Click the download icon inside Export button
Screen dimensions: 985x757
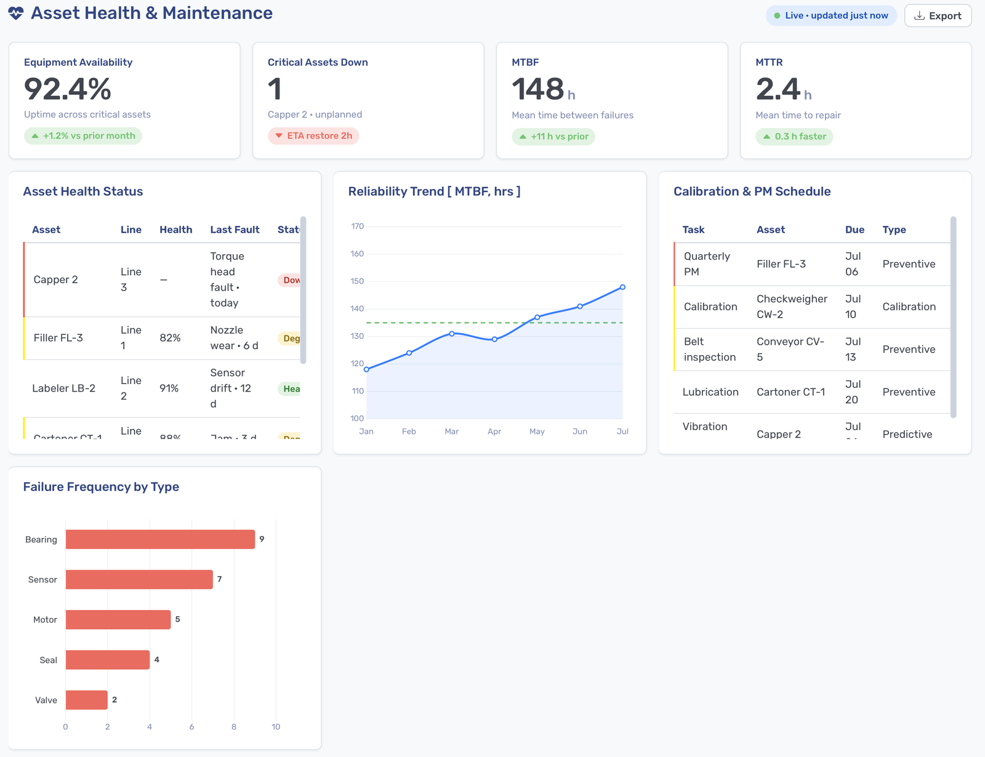919,15
